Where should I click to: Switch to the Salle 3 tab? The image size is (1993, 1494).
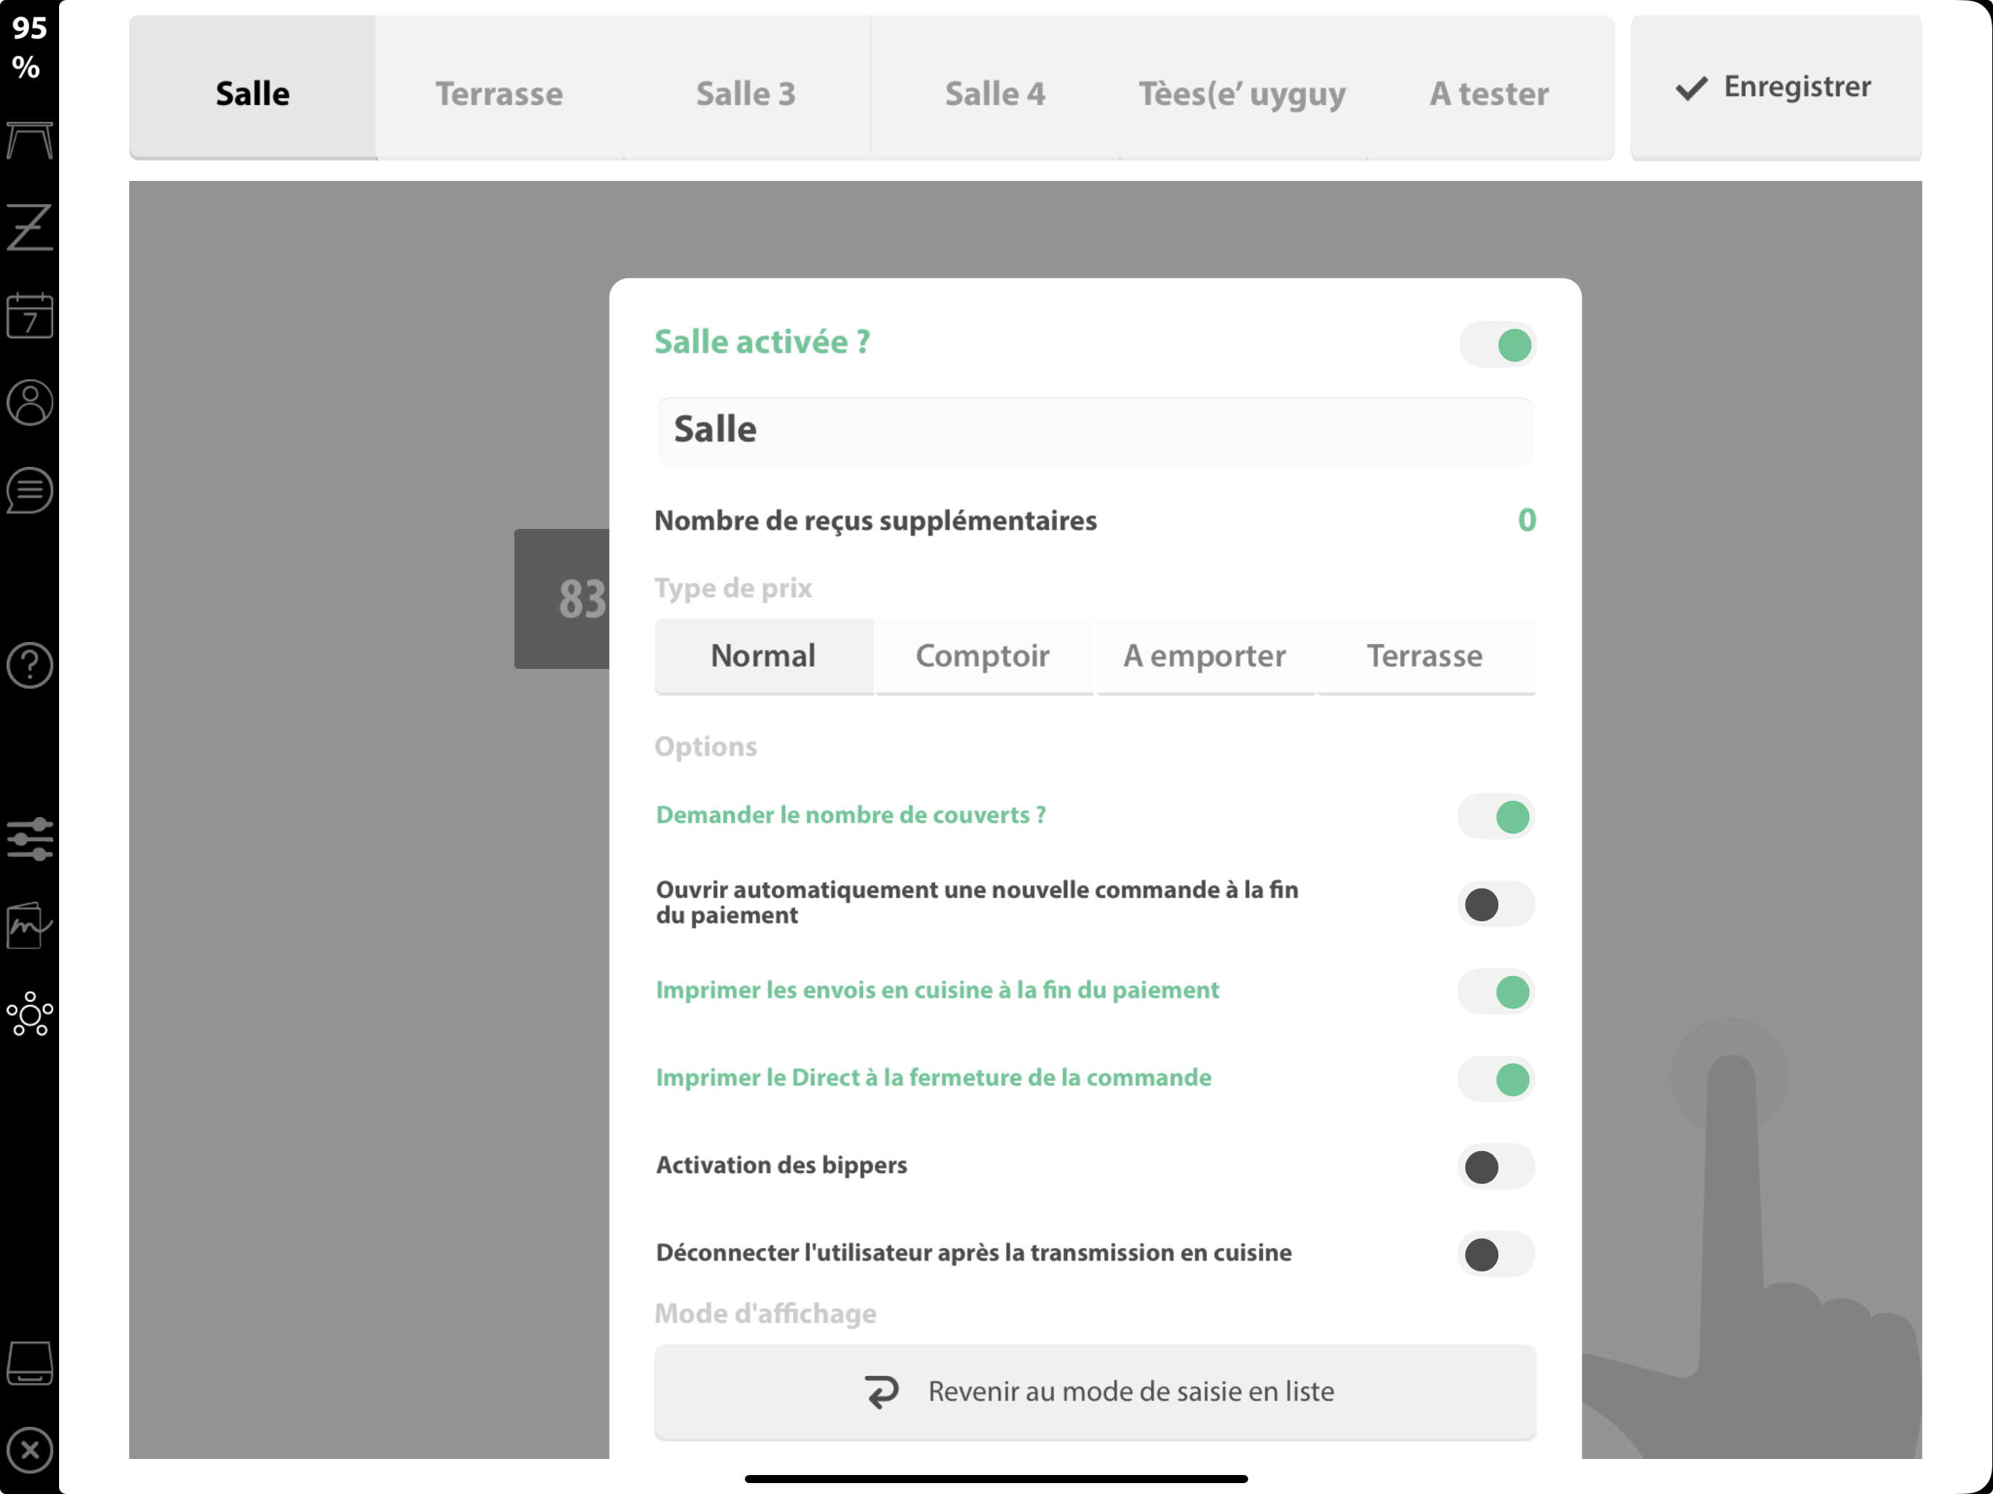746,88
